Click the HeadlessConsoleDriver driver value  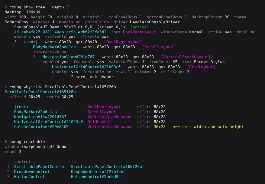click(x=155, y=22)
